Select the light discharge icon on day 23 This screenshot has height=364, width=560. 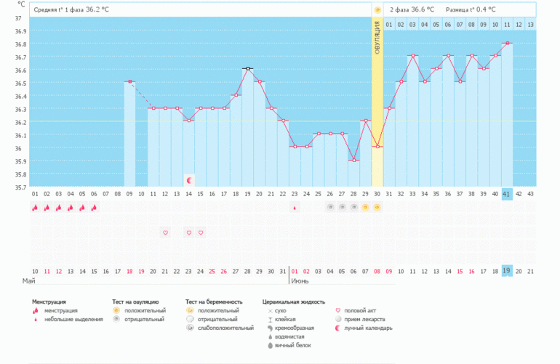click(295, 208)
